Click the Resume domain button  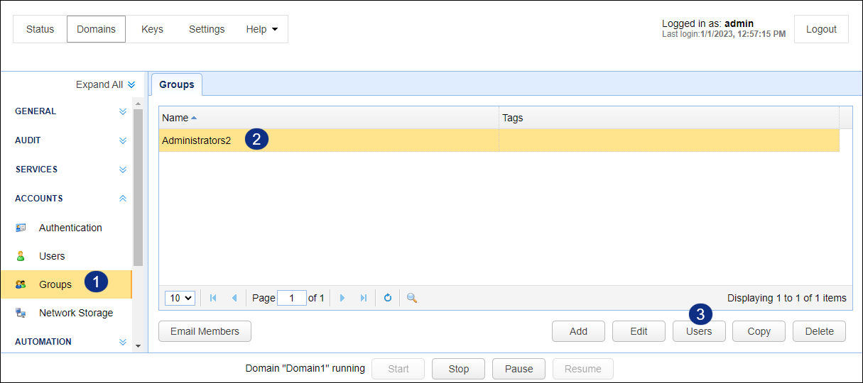pyautogui.click(x=582, y=369)
